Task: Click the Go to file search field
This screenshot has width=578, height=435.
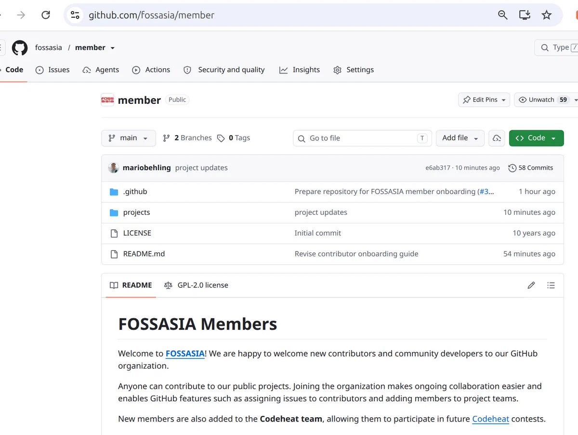Action: pos(362,138)
